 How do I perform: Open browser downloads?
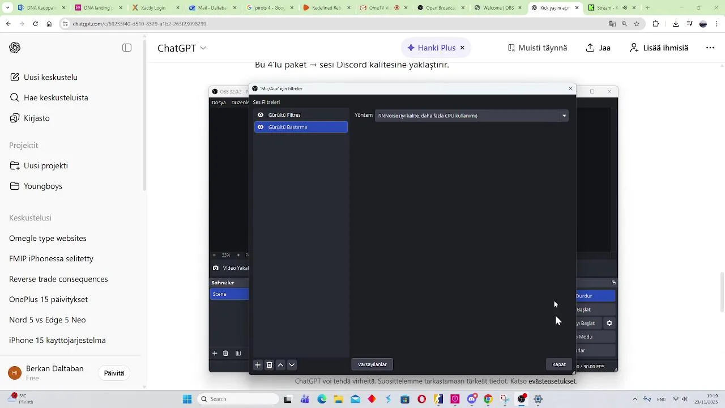(x=676, y=24)
